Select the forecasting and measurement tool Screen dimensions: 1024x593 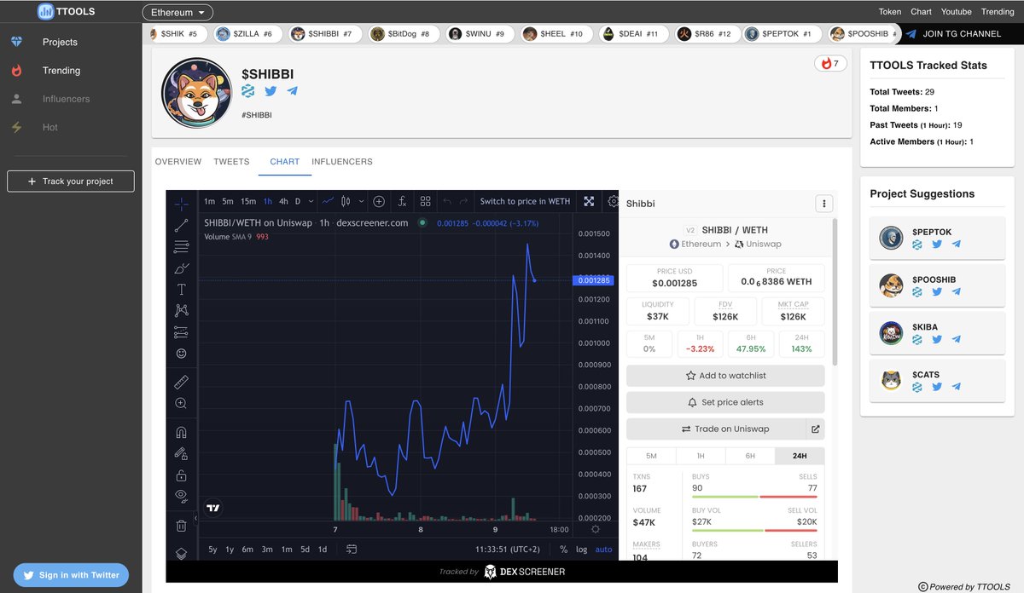tap(181, 332)
